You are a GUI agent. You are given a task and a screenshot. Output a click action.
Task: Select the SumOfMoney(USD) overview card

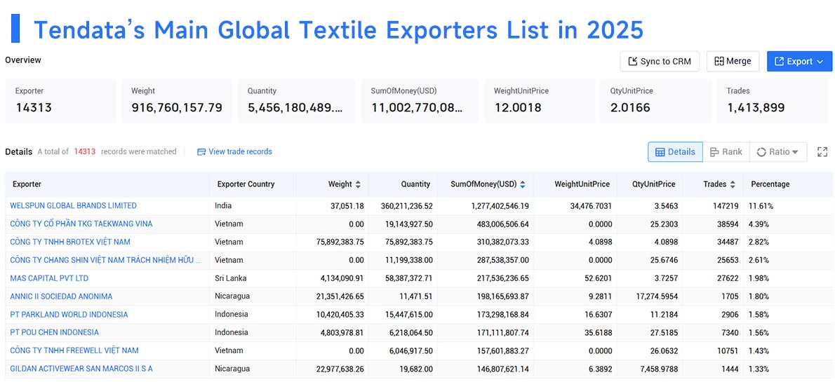[x=420, y=100]
